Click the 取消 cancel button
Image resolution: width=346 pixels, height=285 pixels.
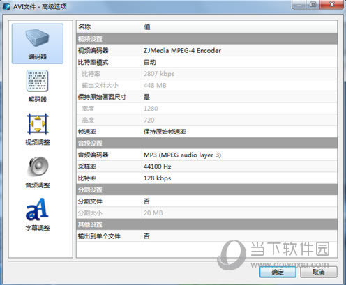pyautogui.click(x=319, y=272)
